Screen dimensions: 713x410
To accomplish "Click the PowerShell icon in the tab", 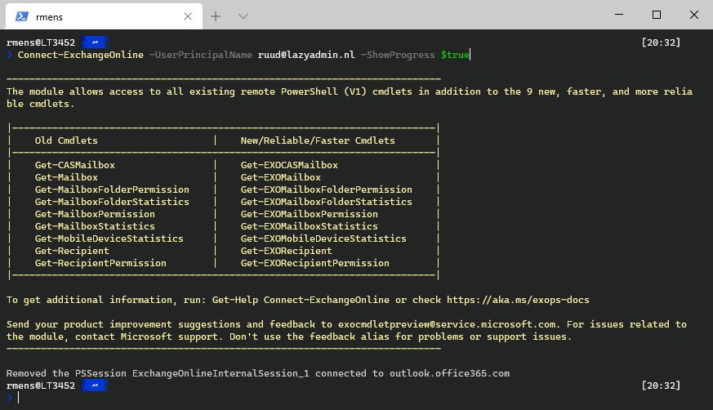I will (22, 16).
